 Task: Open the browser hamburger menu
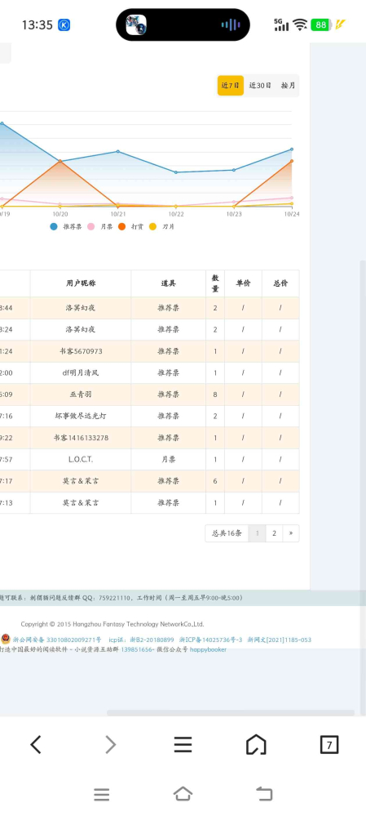point(183,745)
